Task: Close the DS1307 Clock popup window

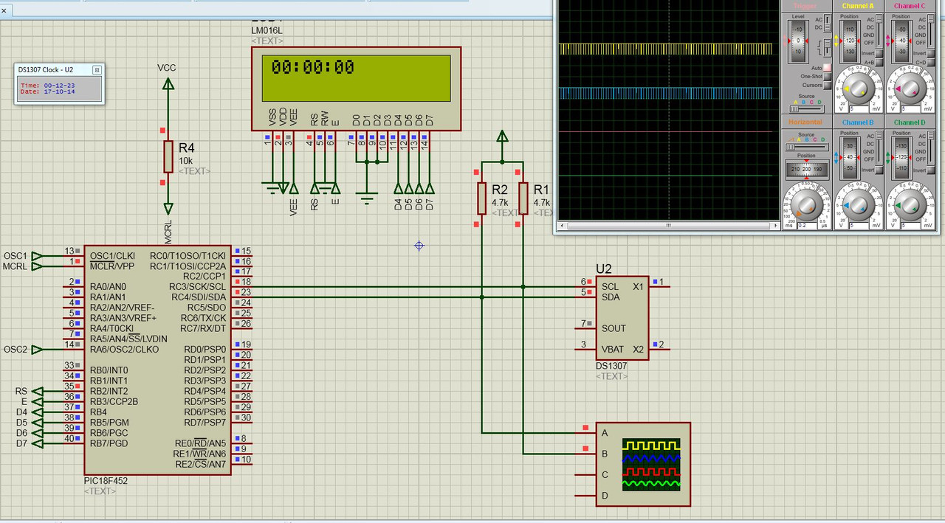Action: (x=97, y=69)
